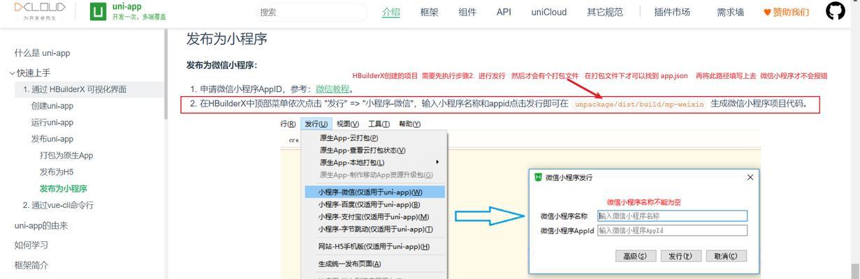Select 2. 通过vue-cli命令行
The width and height of the screenshot is (860, 279).
pos(58,205)
